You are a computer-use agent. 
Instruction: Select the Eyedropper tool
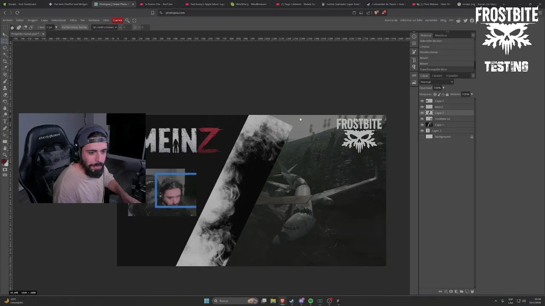5,68
